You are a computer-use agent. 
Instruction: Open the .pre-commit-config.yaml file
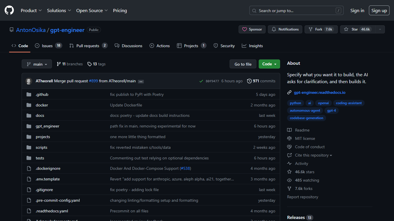[x=58, y=200]
